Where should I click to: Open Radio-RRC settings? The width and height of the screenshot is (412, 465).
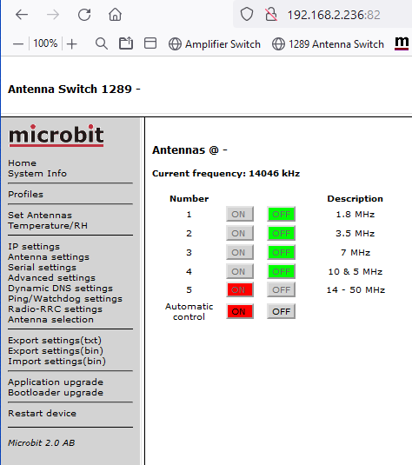[x=55, y=309]
